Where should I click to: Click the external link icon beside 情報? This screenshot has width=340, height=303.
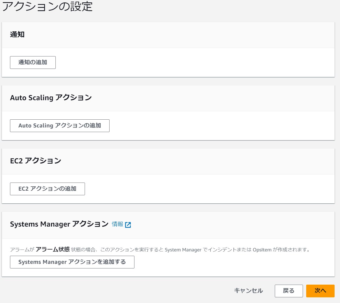point(128,224)
